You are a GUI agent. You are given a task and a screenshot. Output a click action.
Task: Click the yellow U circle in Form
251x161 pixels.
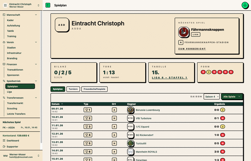pyautogui.click(x=209, y=72)
